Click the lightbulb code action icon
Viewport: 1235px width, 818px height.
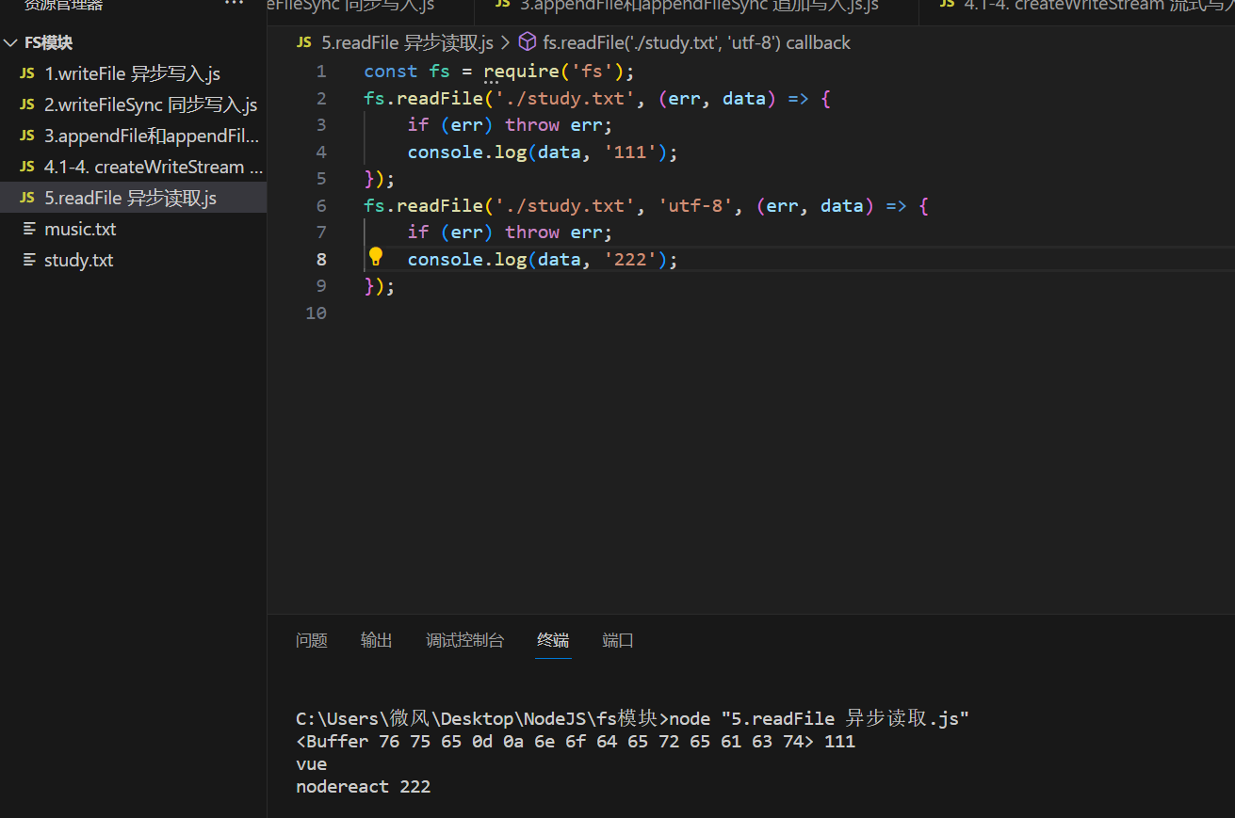coord(376,257)
